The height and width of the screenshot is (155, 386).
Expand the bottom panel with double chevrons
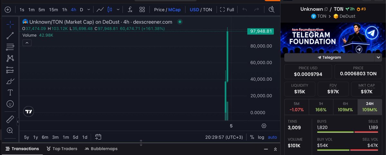[x=275, y=149]
